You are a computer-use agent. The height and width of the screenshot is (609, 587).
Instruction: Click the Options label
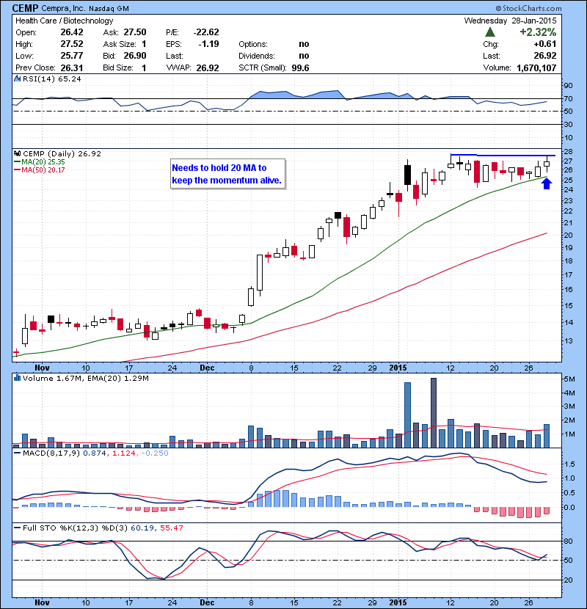pos(253,44)
